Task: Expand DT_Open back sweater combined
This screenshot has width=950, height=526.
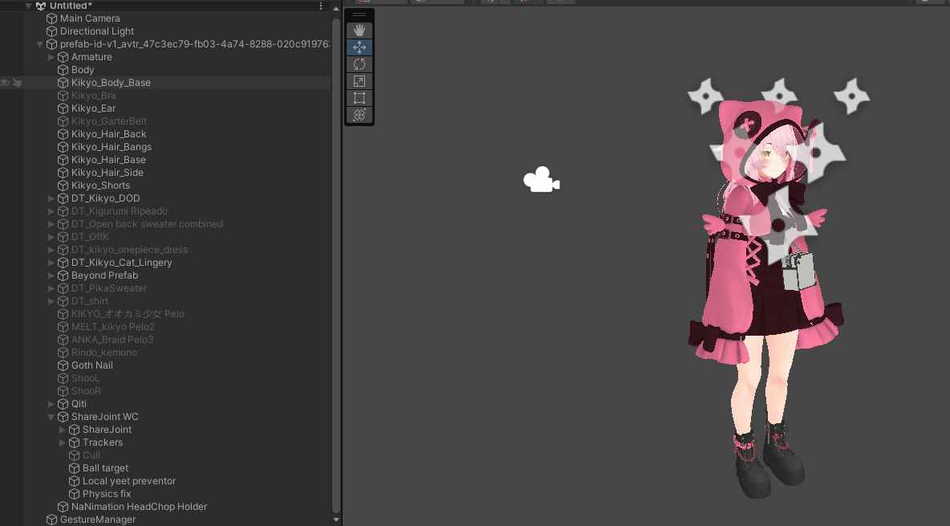Action: (x=51, y=224)
